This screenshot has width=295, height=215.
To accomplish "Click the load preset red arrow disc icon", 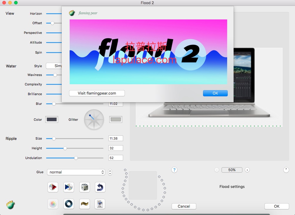I will pyautogui.click(x=53, y=187).
